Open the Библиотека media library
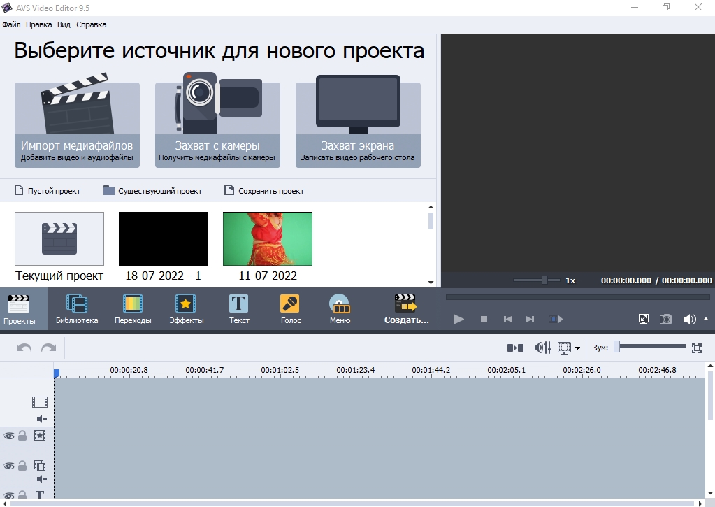715x507 pixels. (x=77, y=309)
